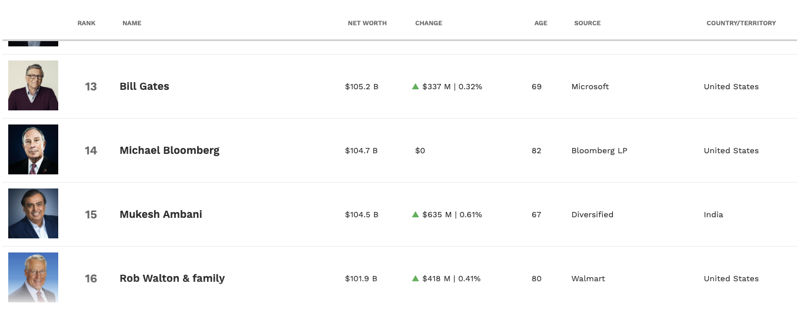The width and height of the screenshot is (804, 320).
Task: Open Bill Gates name link
Action: [x=144, y=86]
